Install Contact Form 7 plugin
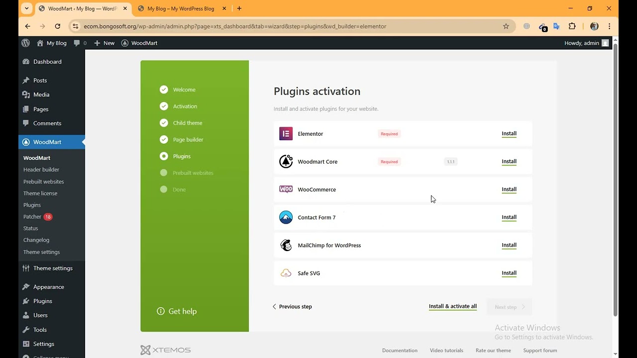This screenshot has height=358, width=637. 509,217
